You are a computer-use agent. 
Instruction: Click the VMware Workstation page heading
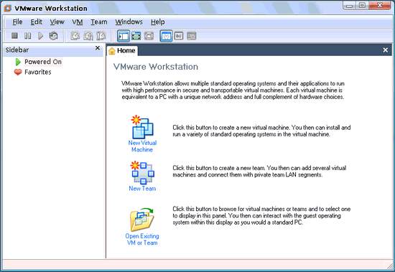156,67
